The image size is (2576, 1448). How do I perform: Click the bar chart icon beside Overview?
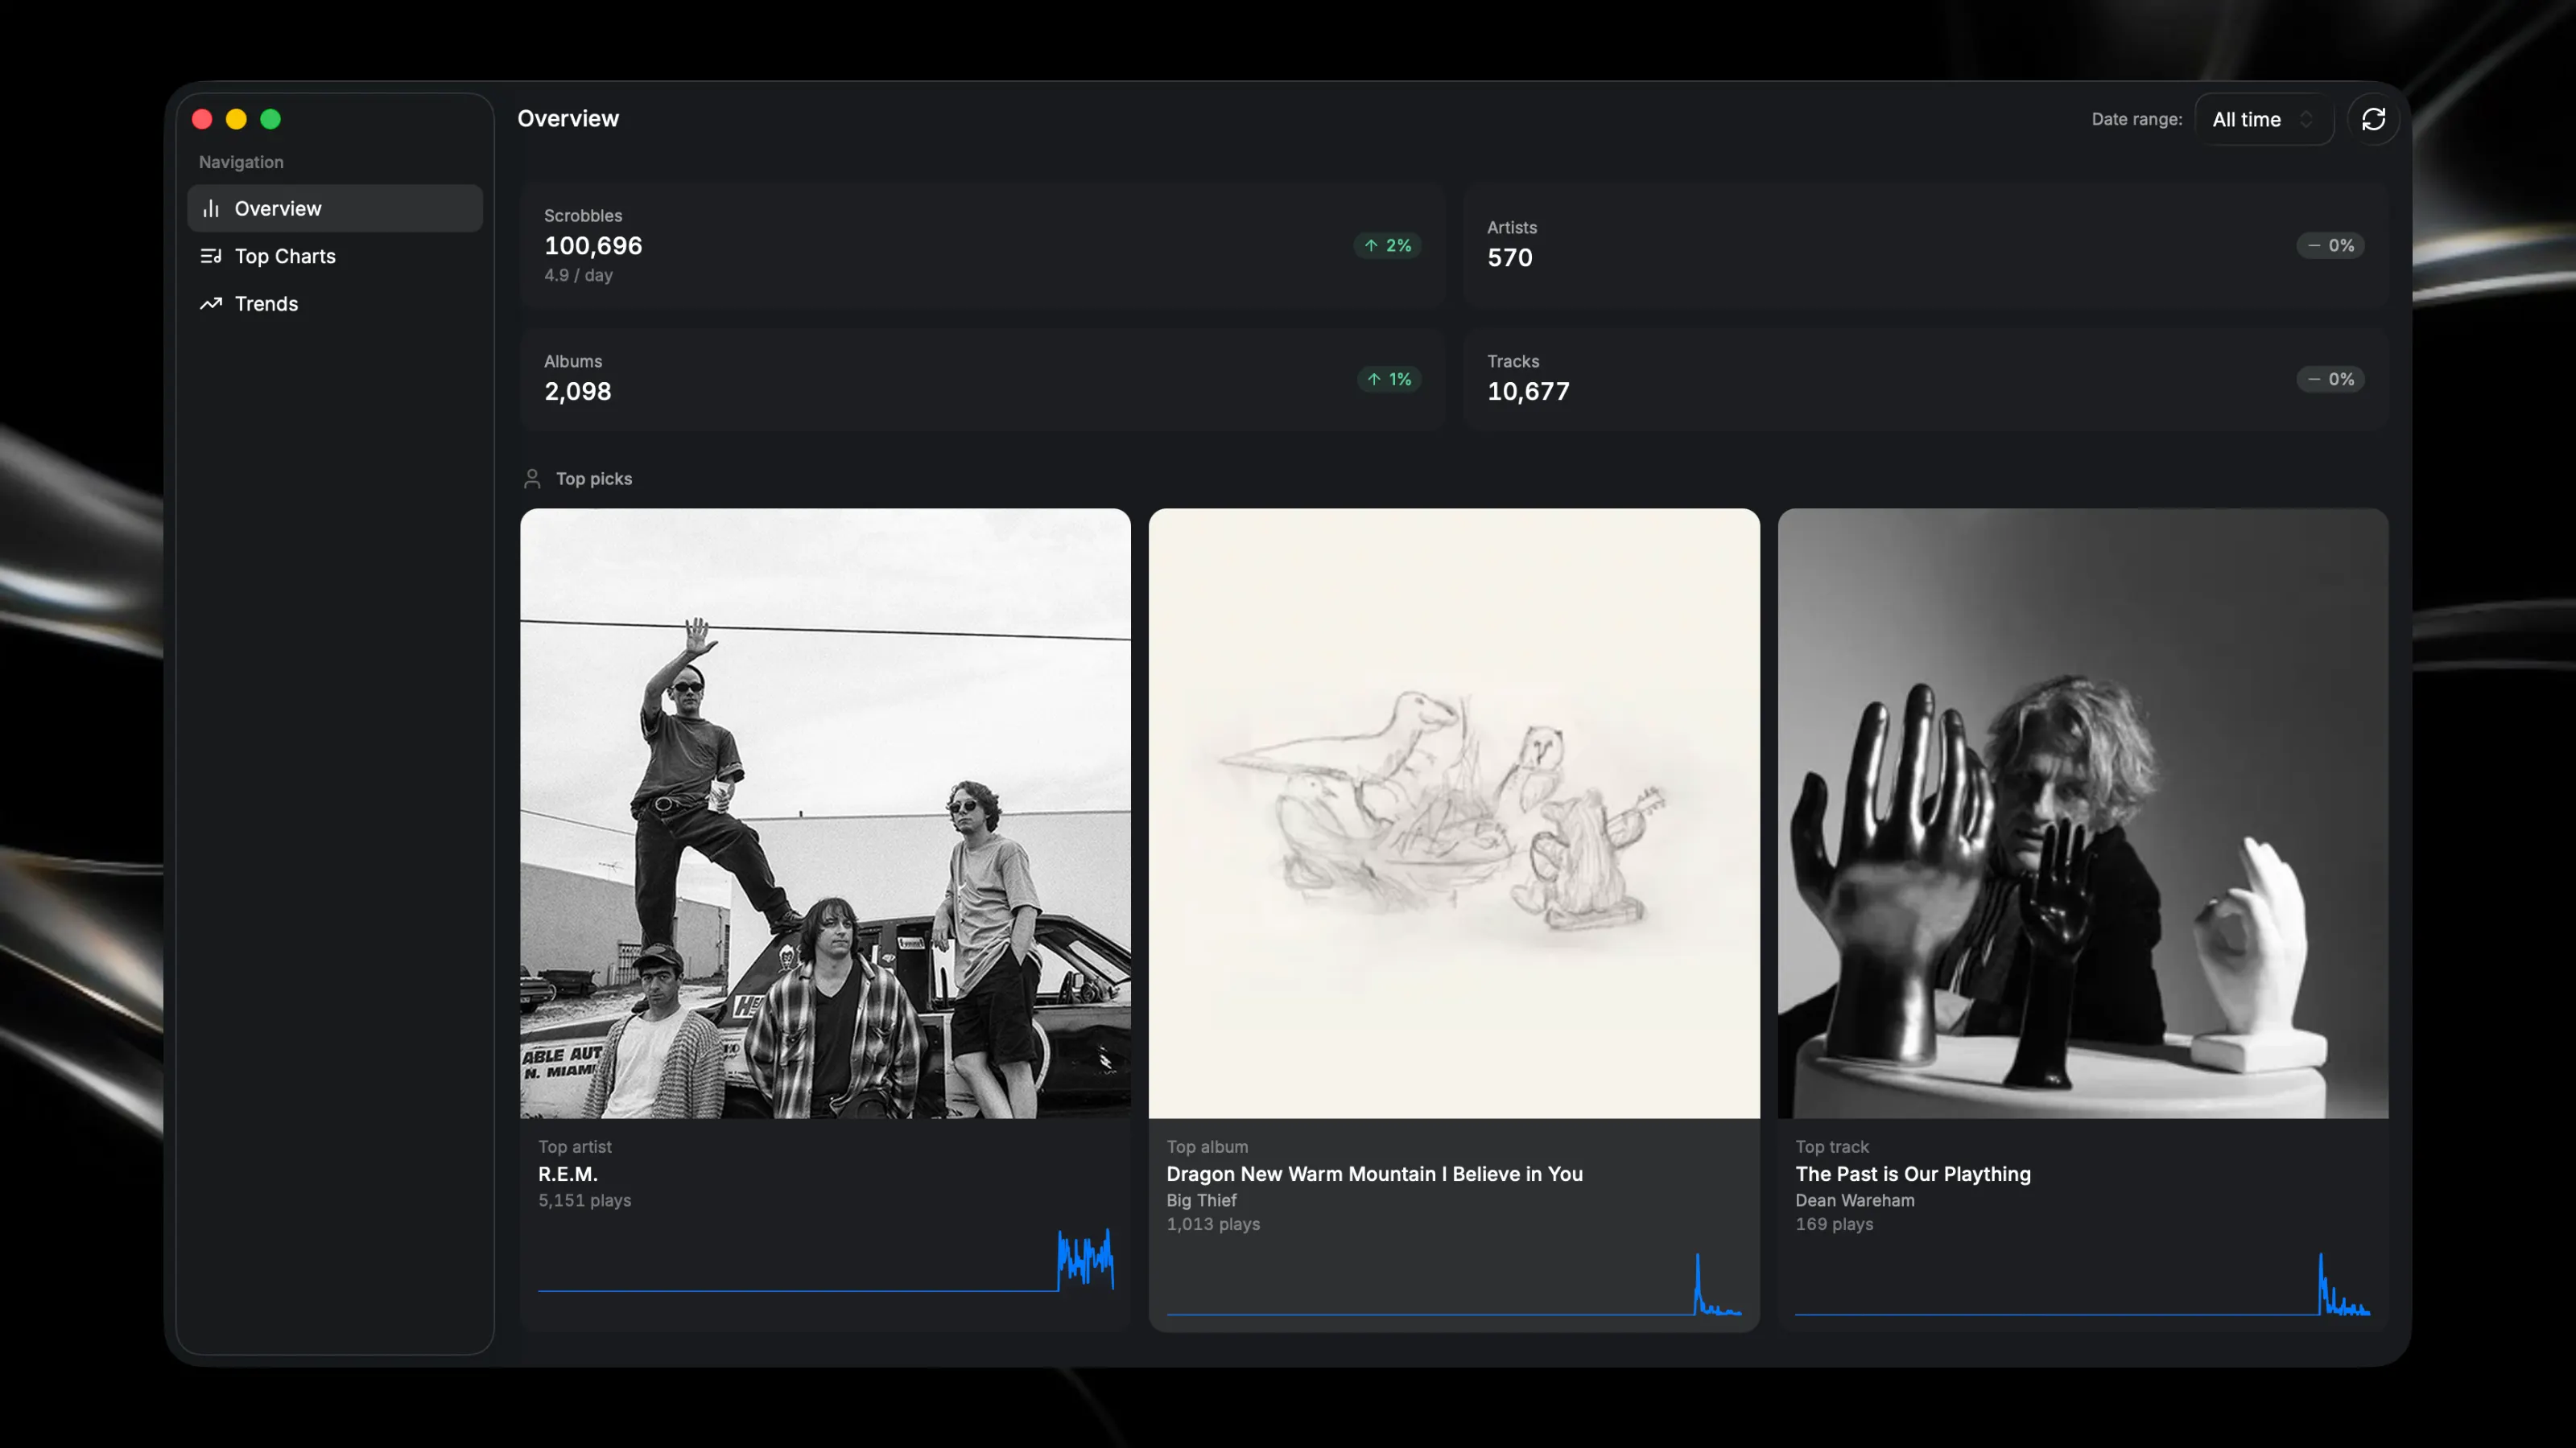point(211,208)
